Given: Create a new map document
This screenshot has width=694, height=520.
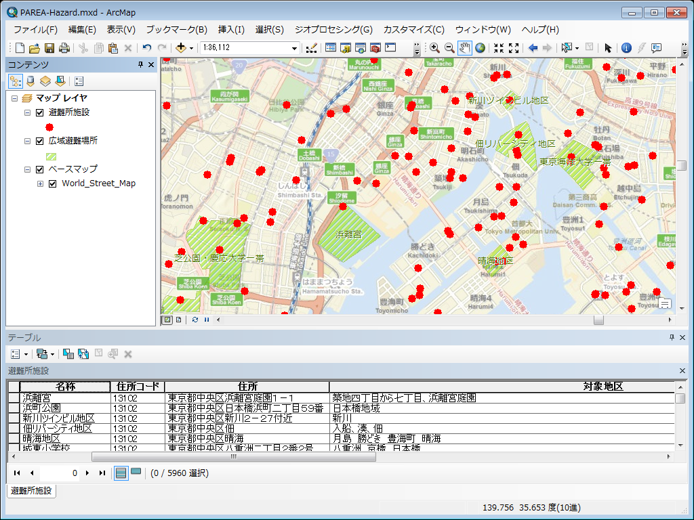Looking at the screenshot, I should (20, 48).
